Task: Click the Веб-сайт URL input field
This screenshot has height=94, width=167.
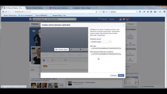Action: tap(106, 48)
